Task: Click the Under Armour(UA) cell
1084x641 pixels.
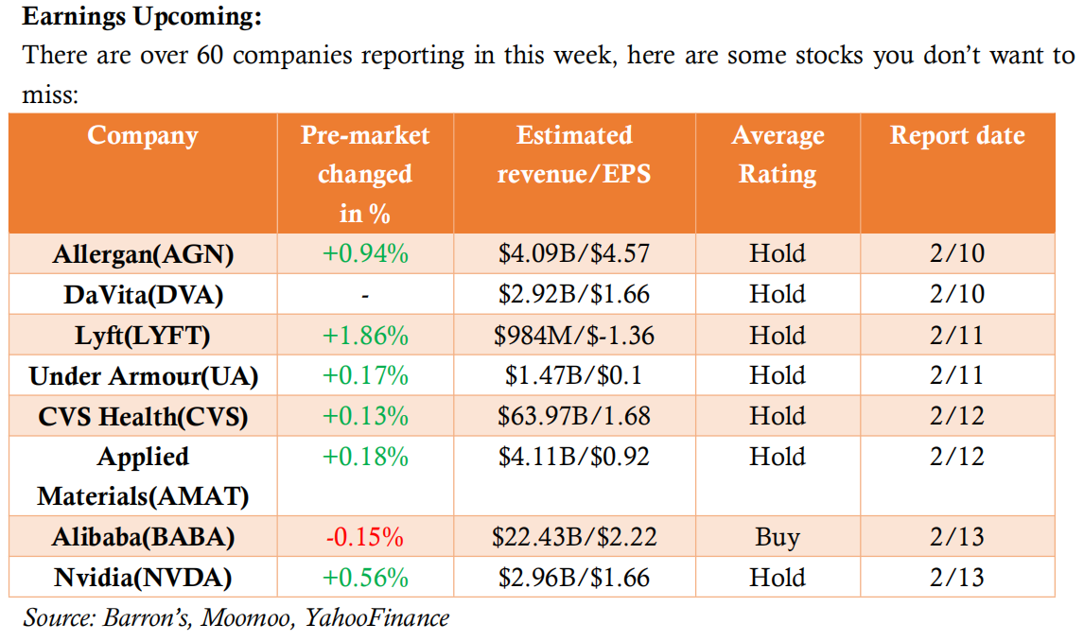Action: coord(143,376)
